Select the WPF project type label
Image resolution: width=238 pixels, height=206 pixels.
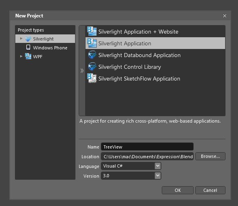coord(38,57)
